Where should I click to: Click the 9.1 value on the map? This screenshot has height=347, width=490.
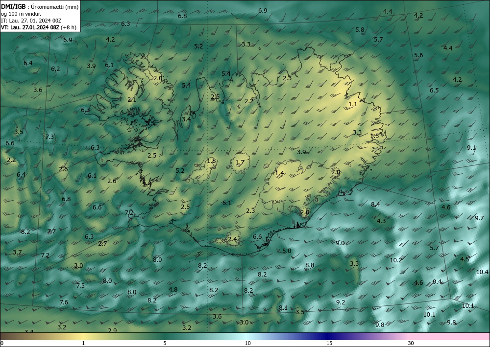(471, 148)
